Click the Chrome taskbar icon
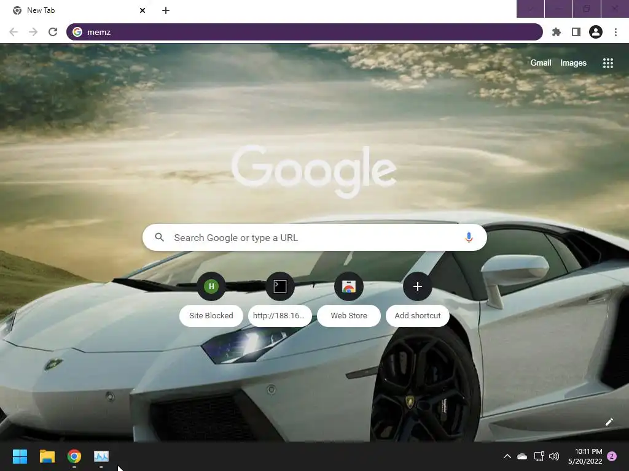Screen dimensions: 629x471 (x=74, y=456)
